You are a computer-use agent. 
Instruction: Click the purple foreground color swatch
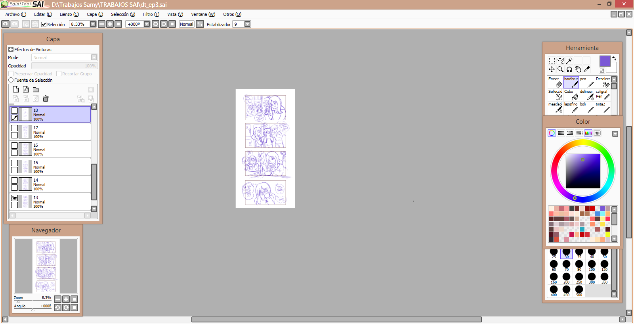[605, 61]
